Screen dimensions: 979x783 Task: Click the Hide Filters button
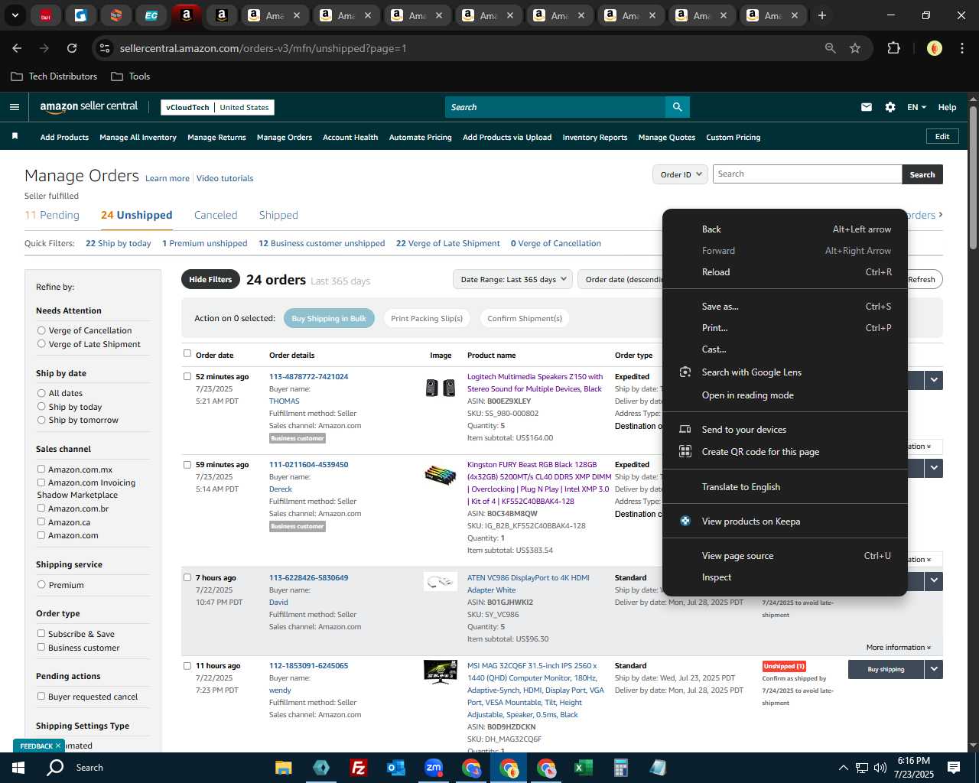pos(210,280)
